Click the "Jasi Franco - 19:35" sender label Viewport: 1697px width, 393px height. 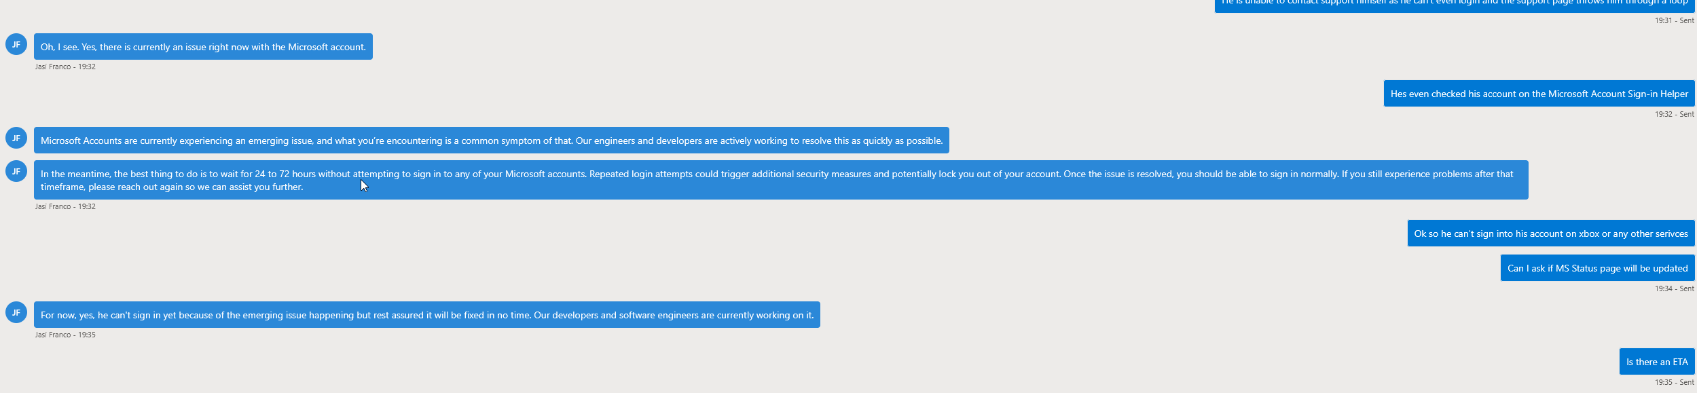(65, 335)
